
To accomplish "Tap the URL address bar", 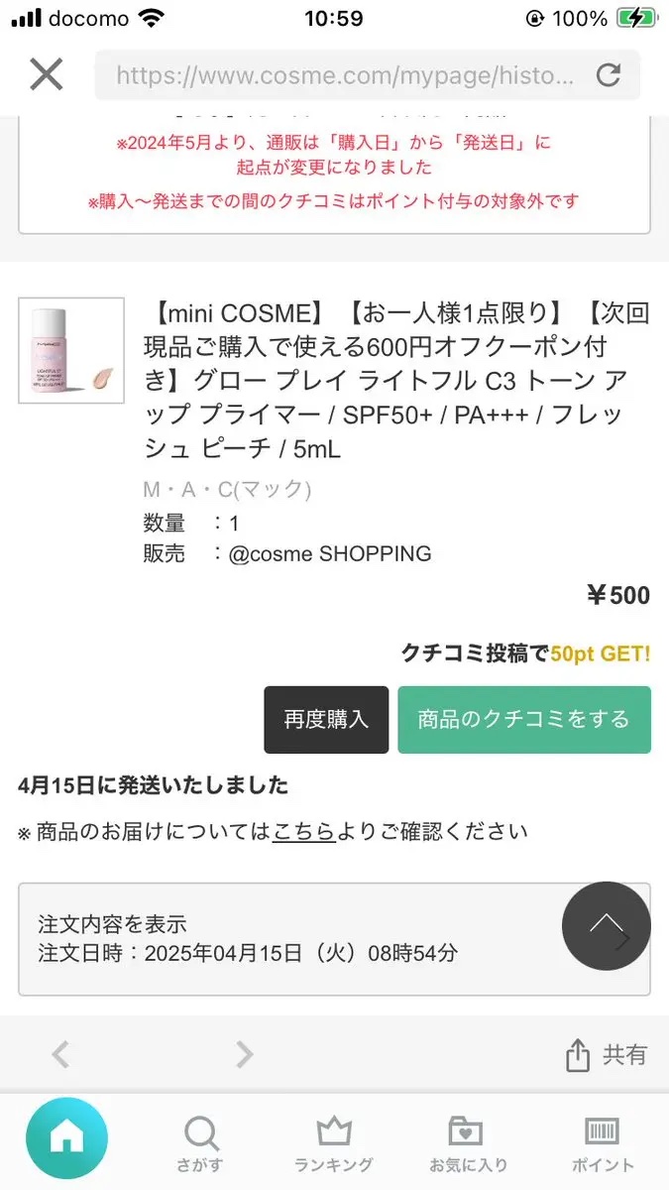I will (x=344, y=75).
